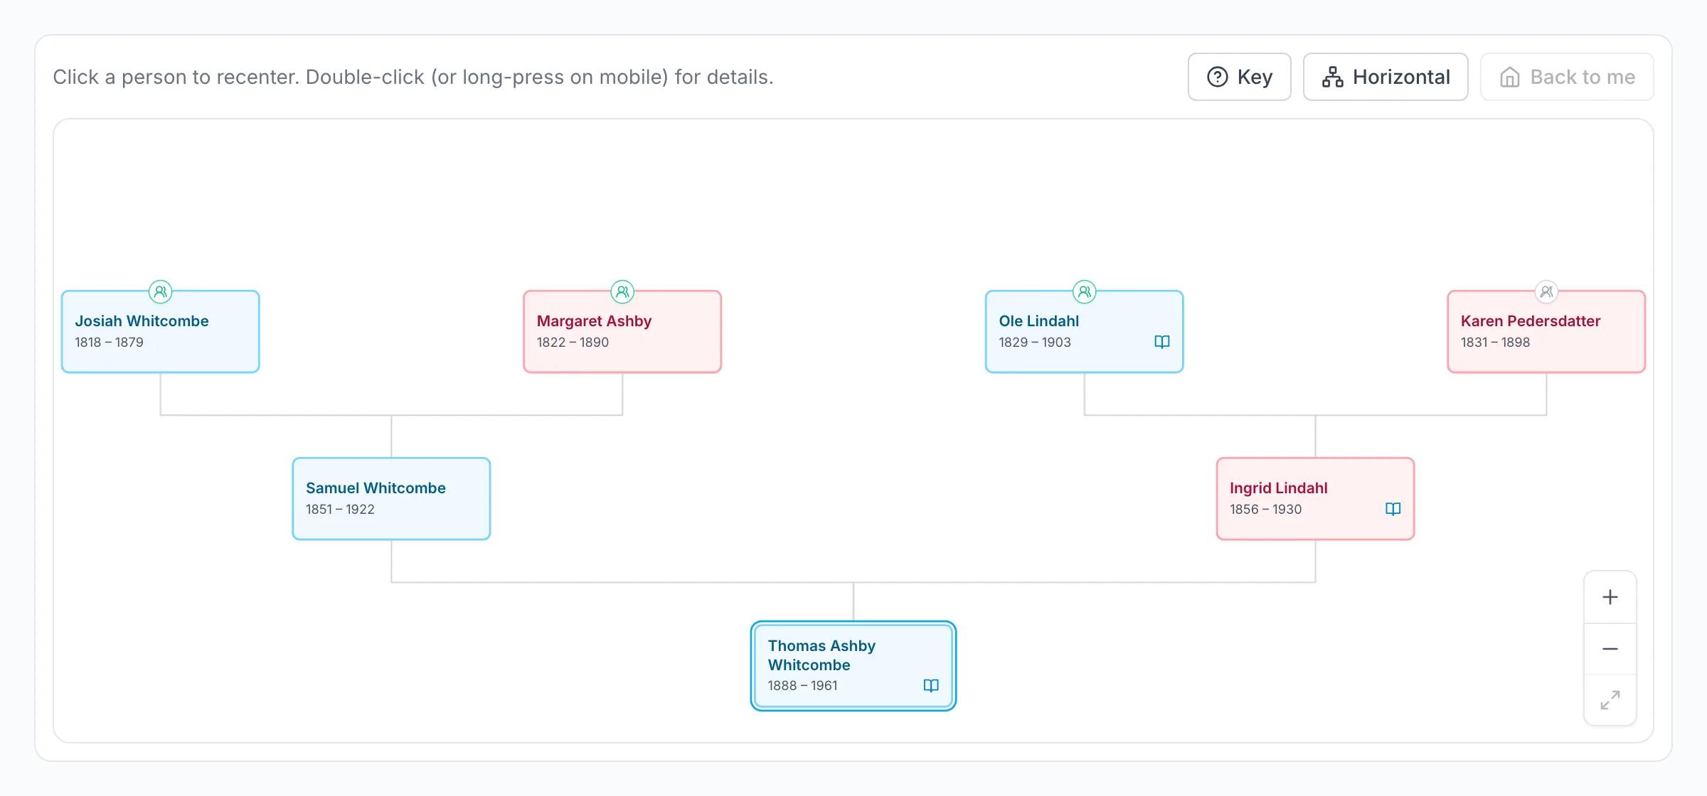Click the fit-to-screen expand arrows icon
1707x796 pixels.
[x=1610, y=700]
